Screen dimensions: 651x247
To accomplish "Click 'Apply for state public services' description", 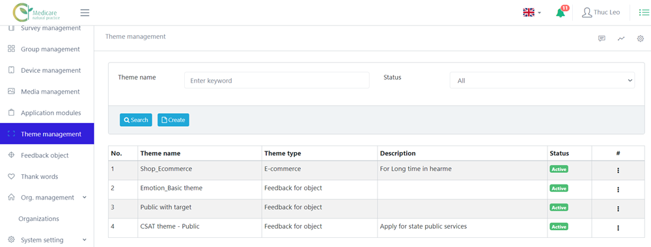I will (423, 226).
